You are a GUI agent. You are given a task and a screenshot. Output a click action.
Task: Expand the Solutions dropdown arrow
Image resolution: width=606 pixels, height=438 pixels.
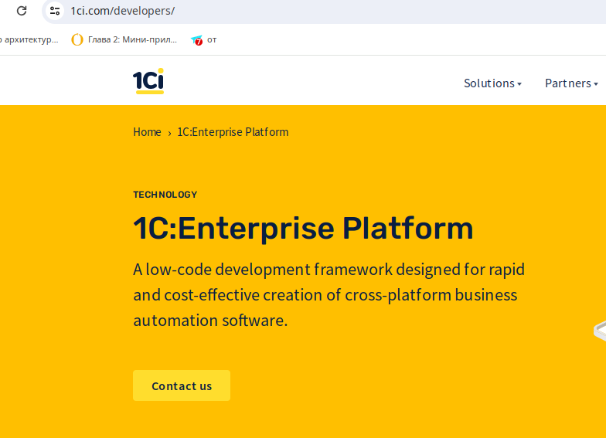tap(519, 84)
